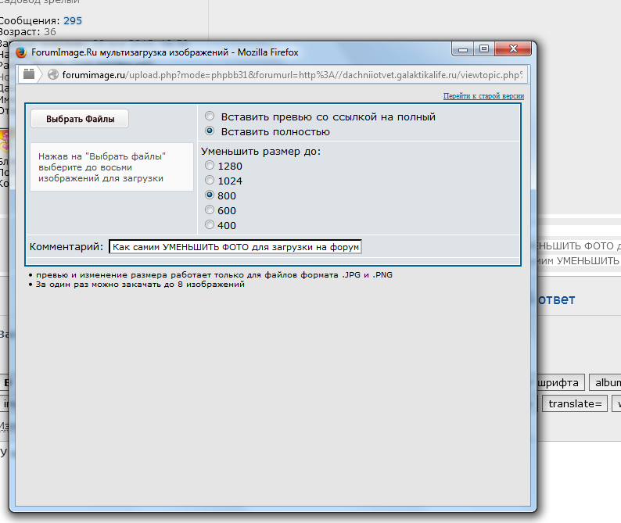Set resize limit to 1280
The height and width of the screenshot is (523, 621).
[209, 166]
